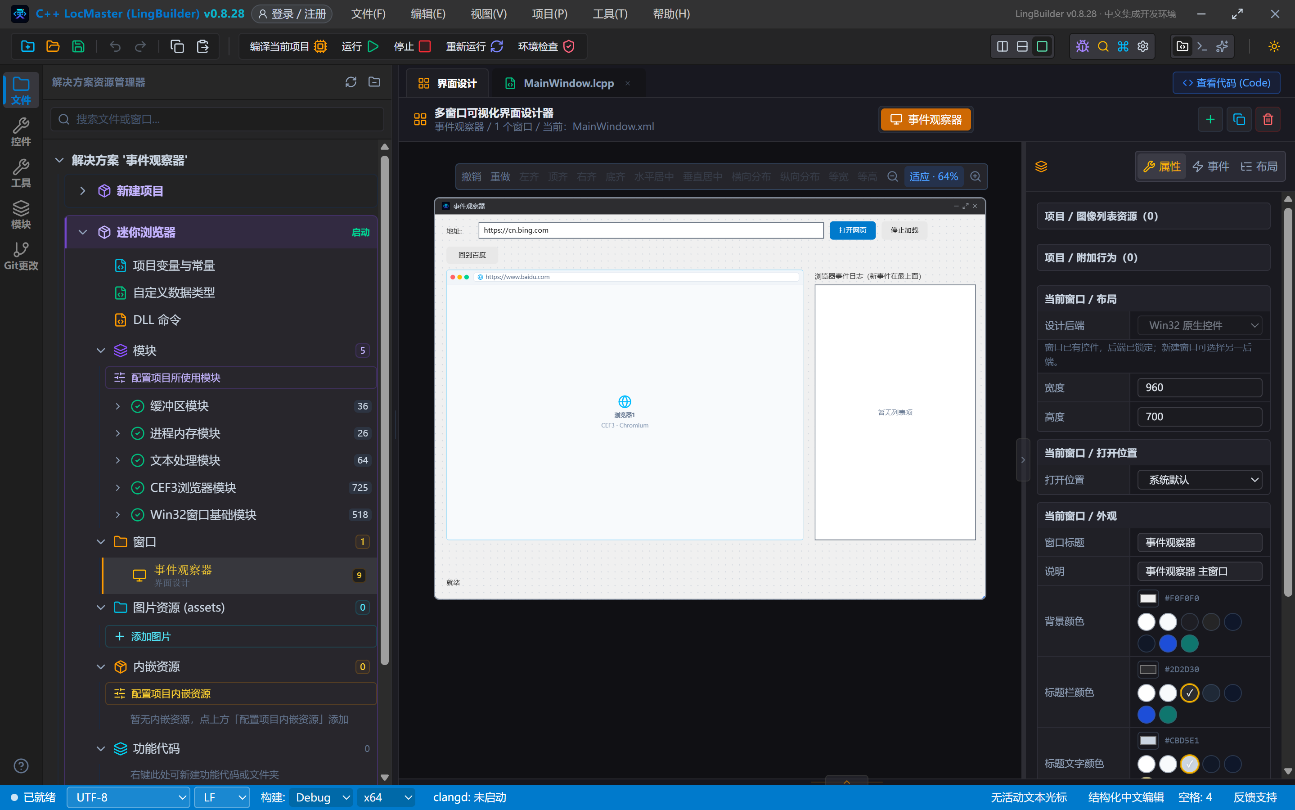Open the UTF-8 encoding dropdown
The image size is (1295, 810).
pyautogui.click(x=129, y=797)
